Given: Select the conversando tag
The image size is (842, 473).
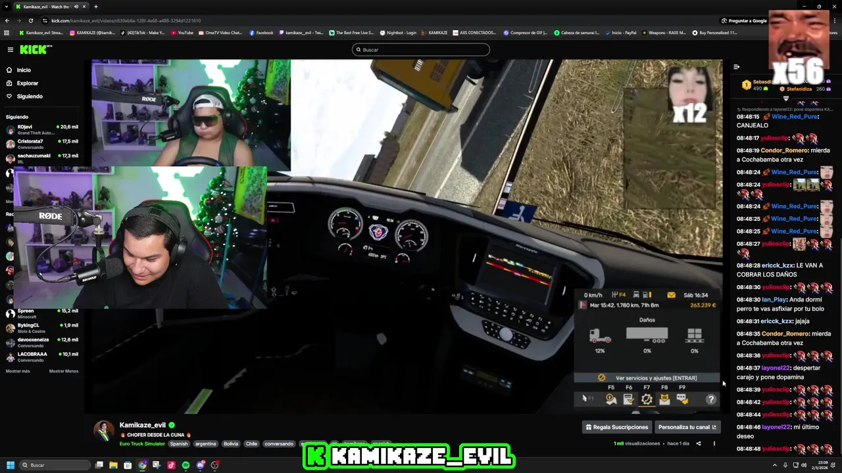Looking at the screenshot, I should click(x=279, y=443).
